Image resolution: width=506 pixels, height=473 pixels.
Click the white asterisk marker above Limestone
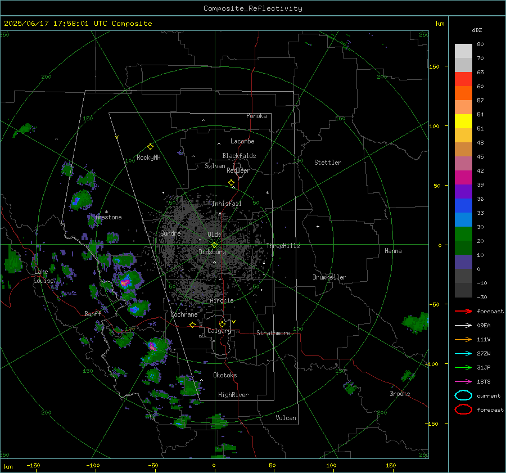coord(106,212)
